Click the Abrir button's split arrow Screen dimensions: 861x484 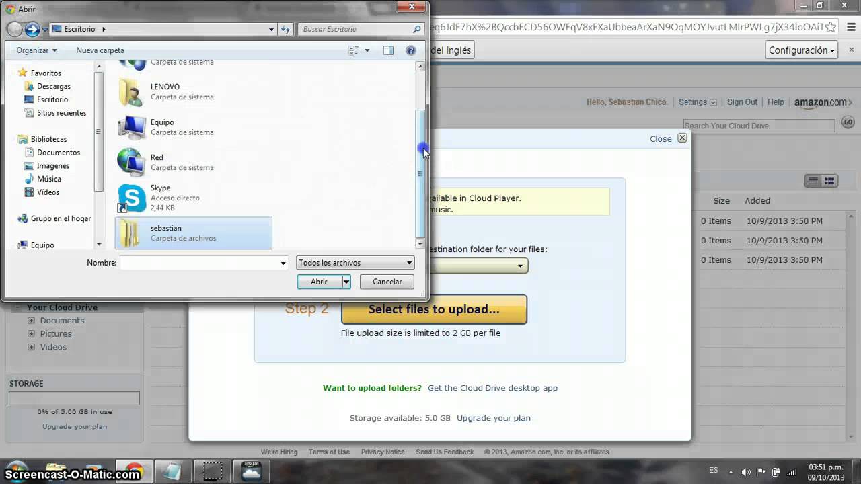click(x=346, y=282)
